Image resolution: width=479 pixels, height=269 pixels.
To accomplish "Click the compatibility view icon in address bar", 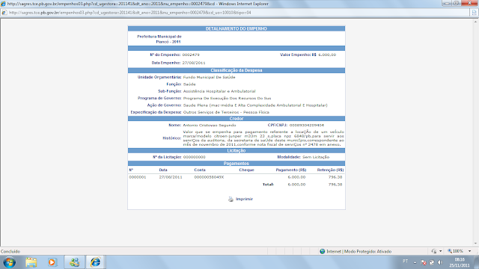I will pos(474,13).
